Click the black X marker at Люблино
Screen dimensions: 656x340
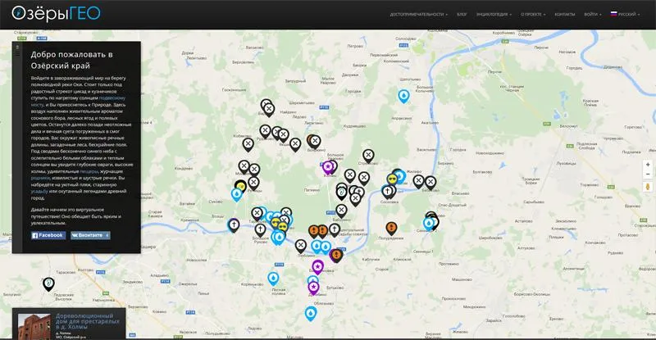coord(301,246)
